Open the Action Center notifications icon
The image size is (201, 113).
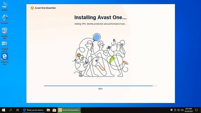196,110
